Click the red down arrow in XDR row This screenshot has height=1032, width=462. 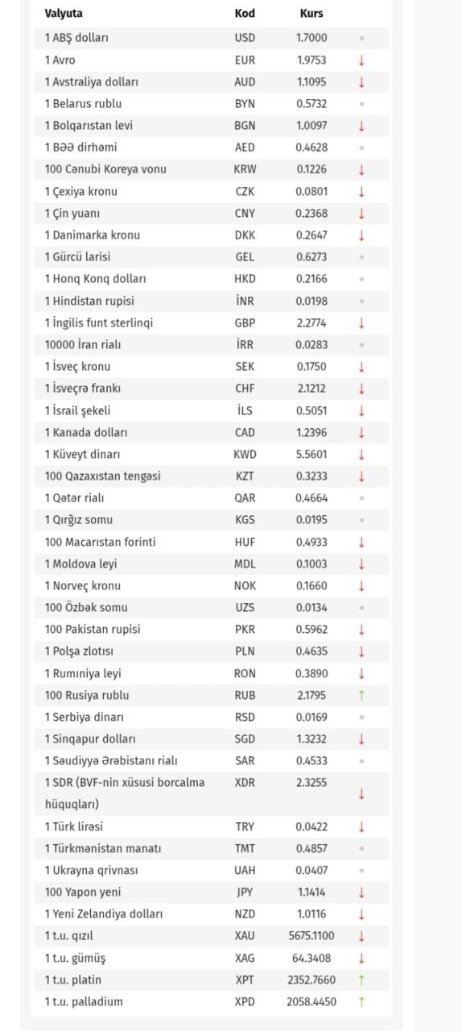click(361, 793)
